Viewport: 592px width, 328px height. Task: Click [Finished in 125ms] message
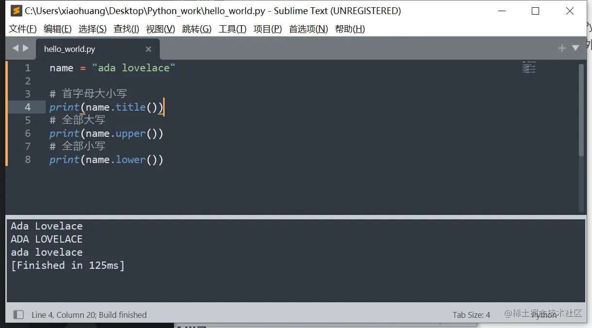pos(68,265)
